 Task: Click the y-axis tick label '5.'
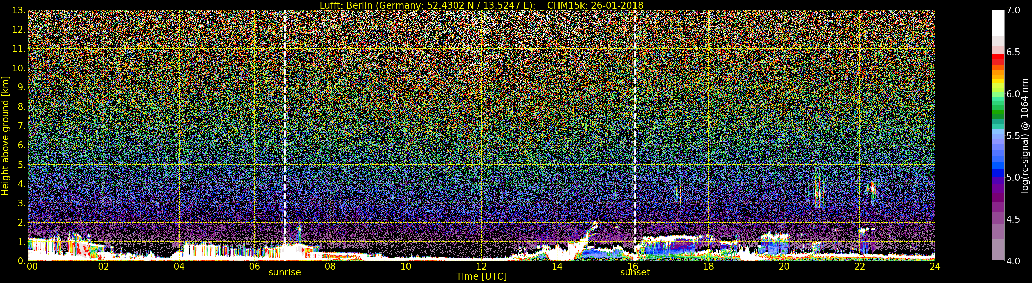tap(21, 165)
